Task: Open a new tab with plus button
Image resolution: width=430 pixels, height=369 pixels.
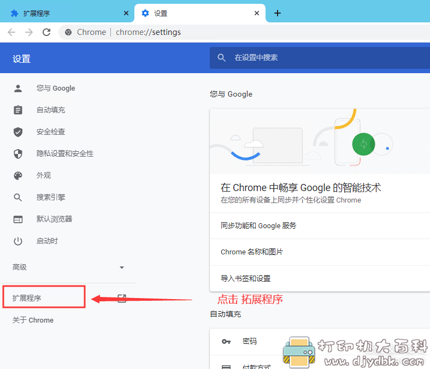Action: (278, 13)
